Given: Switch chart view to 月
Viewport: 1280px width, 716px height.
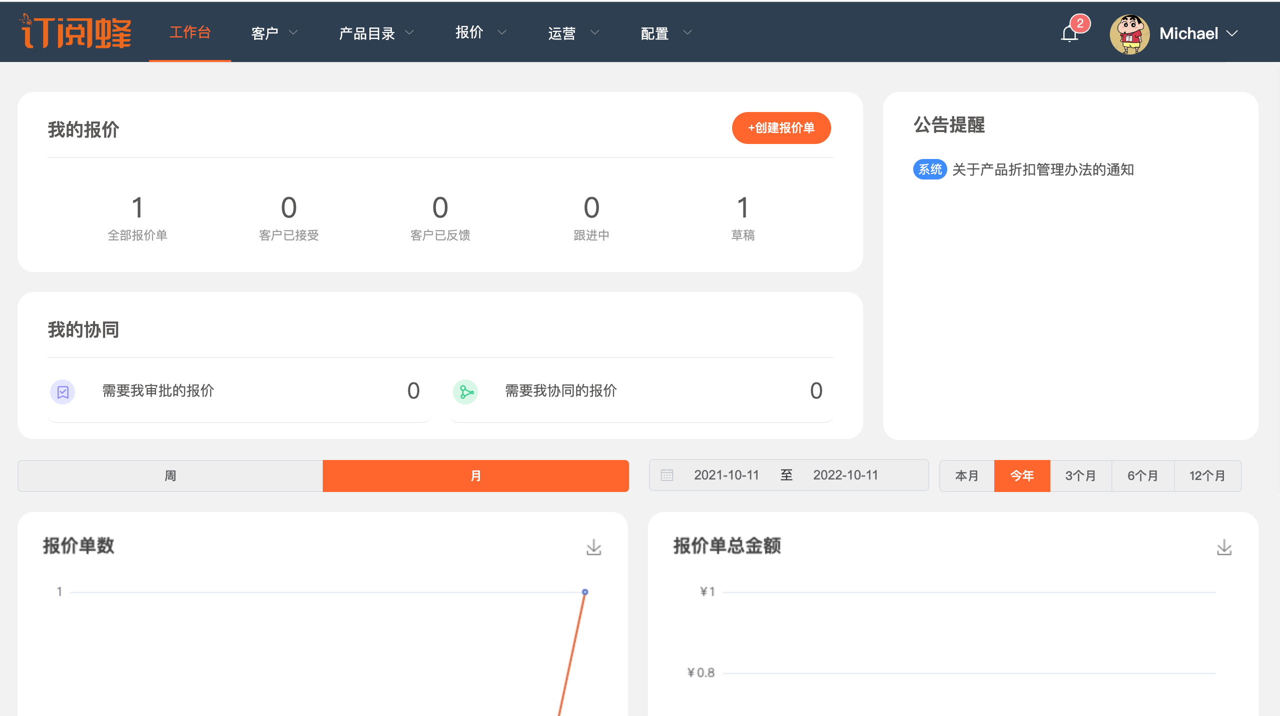Looking at the screenshot, I should point(475,475).
